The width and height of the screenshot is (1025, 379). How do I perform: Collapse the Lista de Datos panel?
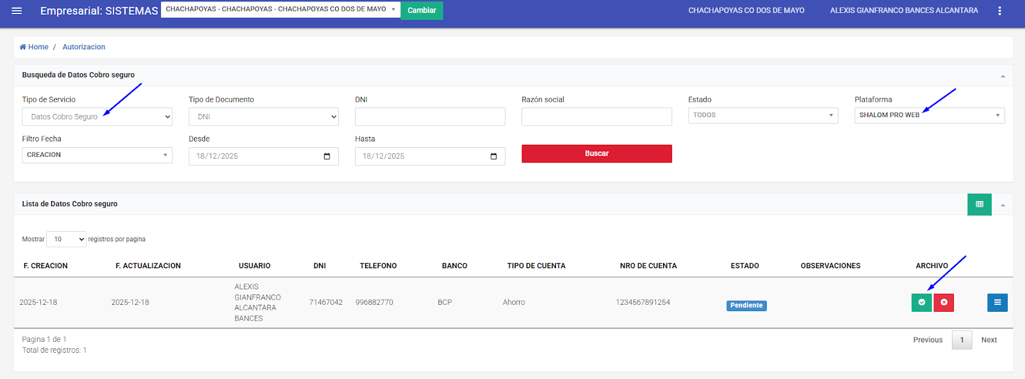click(x=1003, y=205)
